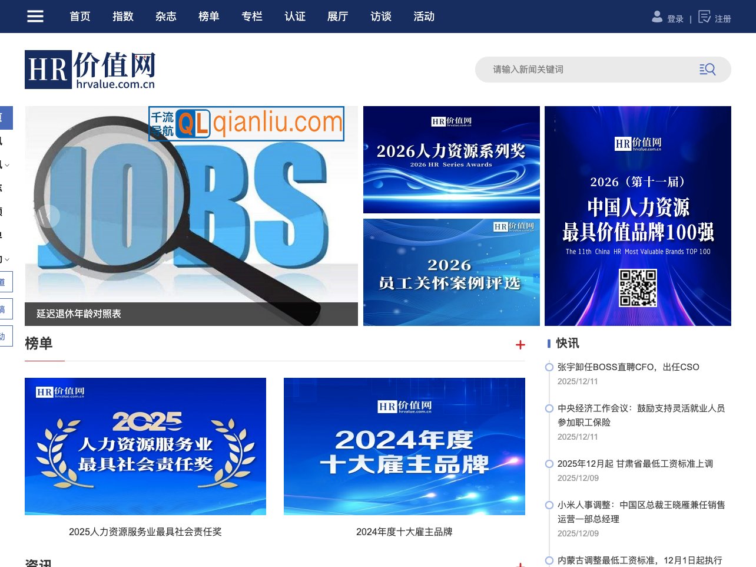The width and height of the screenshot is (756, 567).
Task: Expand the 榜单 section via plus sign
Action: pos(520,345)
